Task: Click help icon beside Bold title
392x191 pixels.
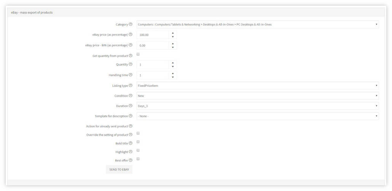Action: [131, 143]
